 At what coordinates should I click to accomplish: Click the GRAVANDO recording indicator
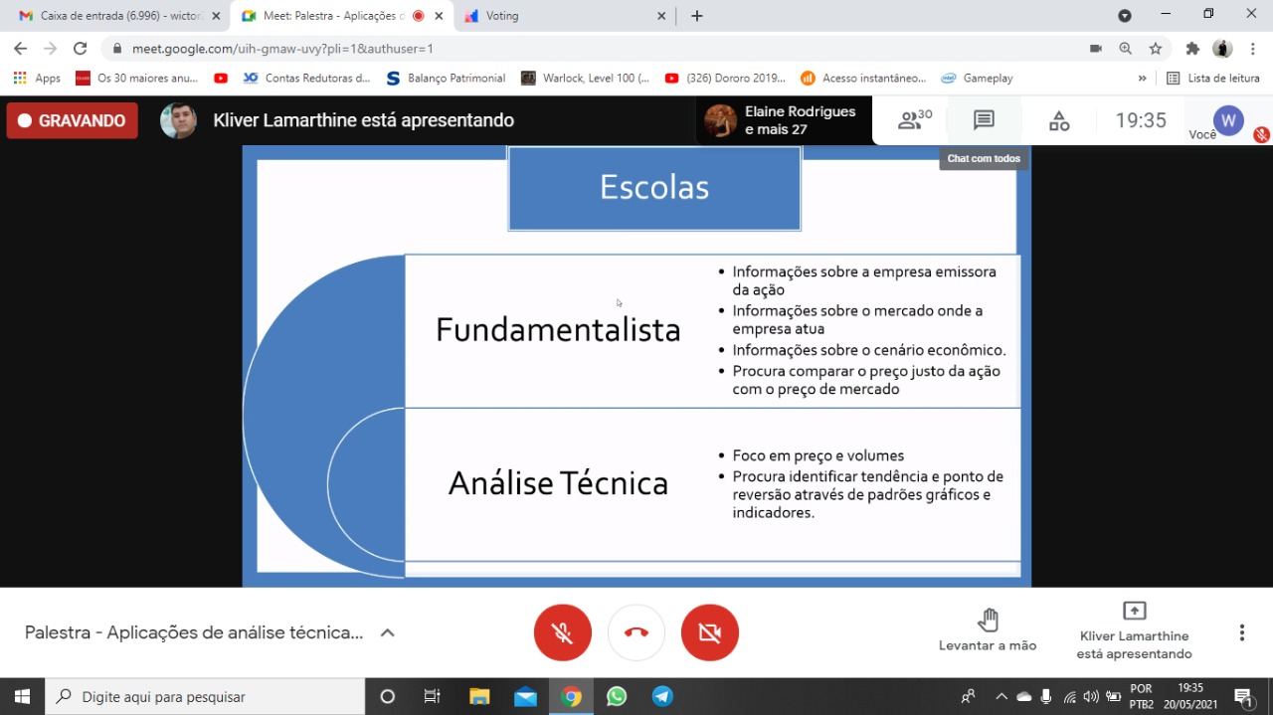73,120
